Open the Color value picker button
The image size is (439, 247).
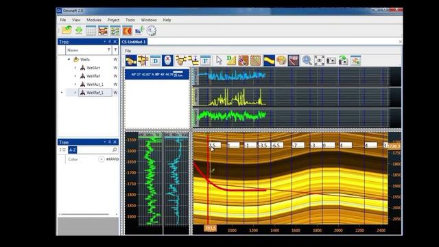[x=102, y=159]
